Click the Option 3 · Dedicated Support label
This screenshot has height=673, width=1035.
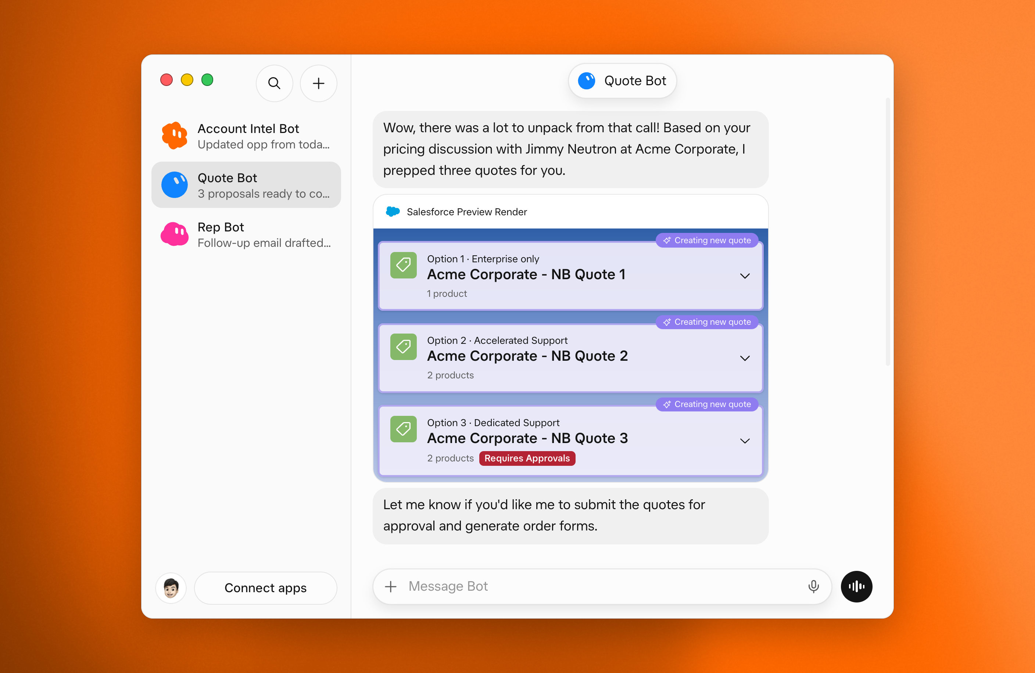(x=493, y=422)
